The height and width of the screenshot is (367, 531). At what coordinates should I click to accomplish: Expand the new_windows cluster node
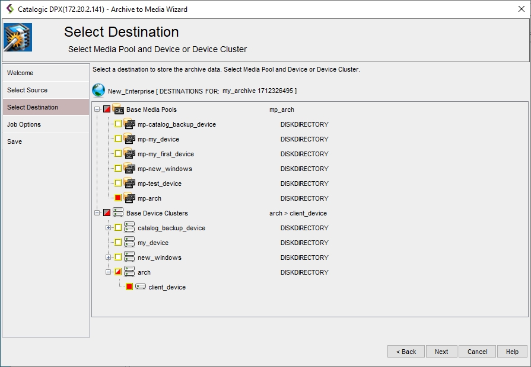point(108,257)
